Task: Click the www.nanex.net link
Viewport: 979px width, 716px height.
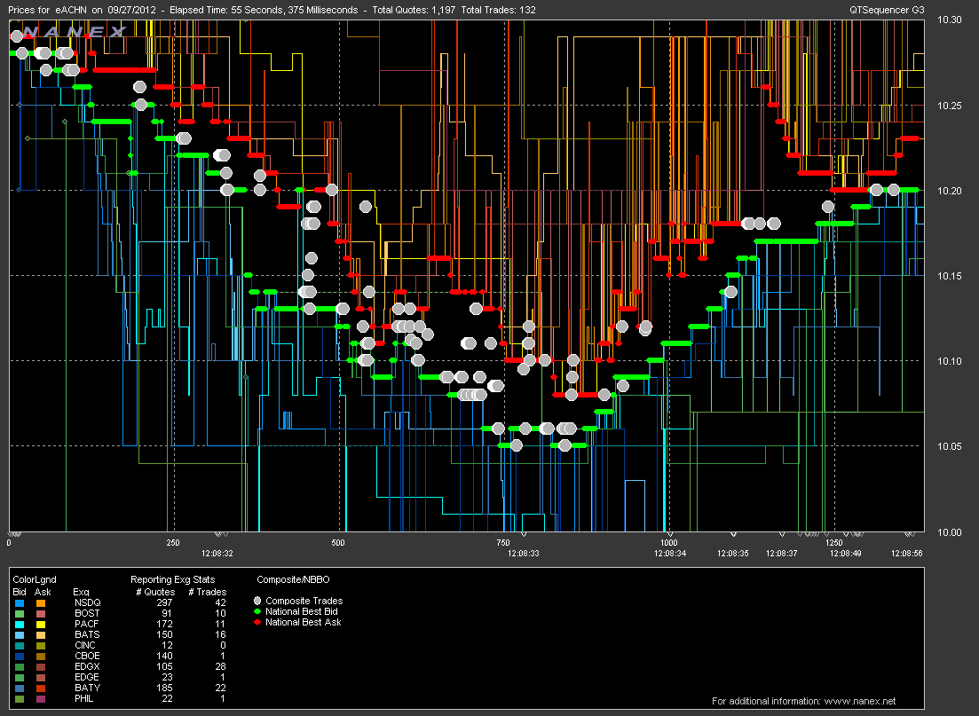Action: [x=860, y=701]
